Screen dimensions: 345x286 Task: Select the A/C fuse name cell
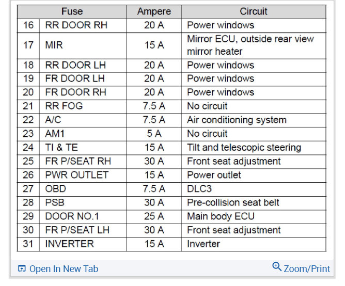point(54,120)
